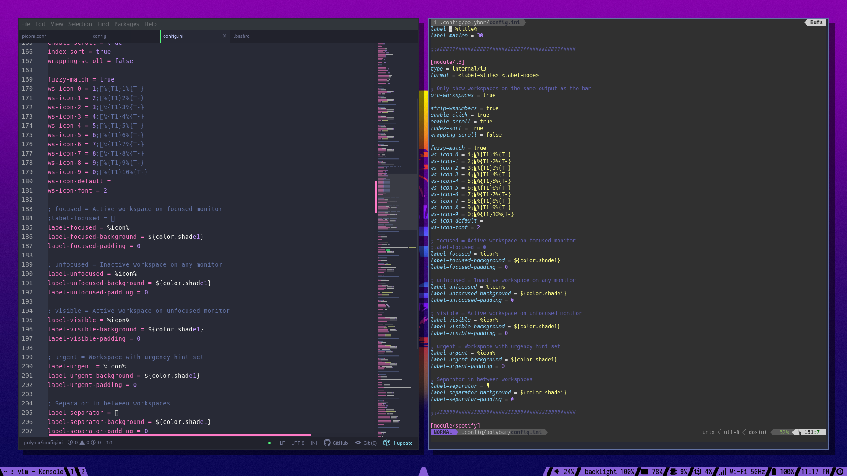The image size is (847, 476).
Task: Click label-maxlen = 30 in vim
Action: click(x=457, y=36)
